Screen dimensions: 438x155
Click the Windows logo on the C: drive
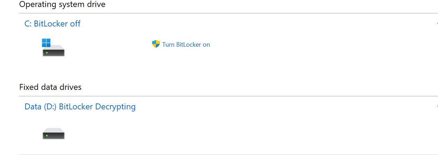pyautogui.click(x=46, y=42)
